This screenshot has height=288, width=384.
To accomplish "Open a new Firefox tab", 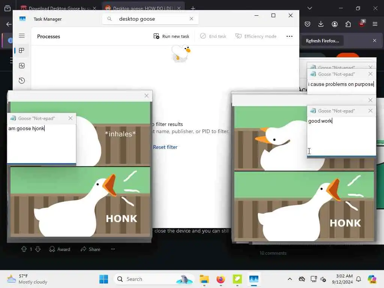I will [x=193, y=8].
